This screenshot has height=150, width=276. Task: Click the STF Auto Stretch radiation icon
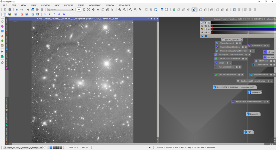click(x=202, y=29)
